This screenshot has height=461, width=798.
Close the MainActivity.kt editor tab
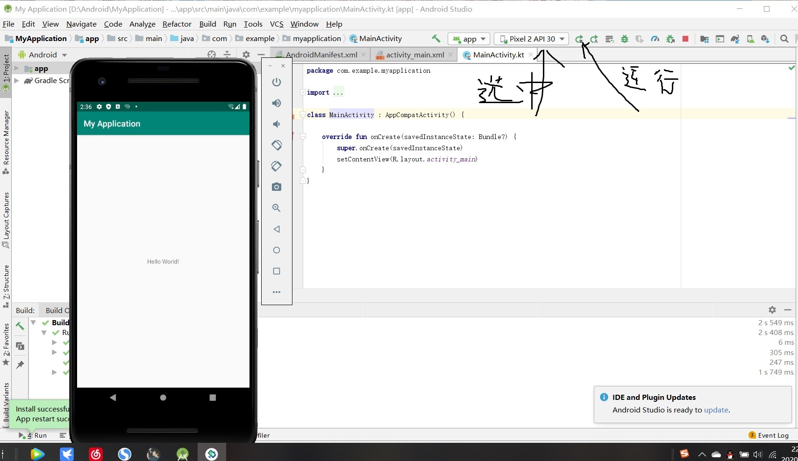pos(531,55)
